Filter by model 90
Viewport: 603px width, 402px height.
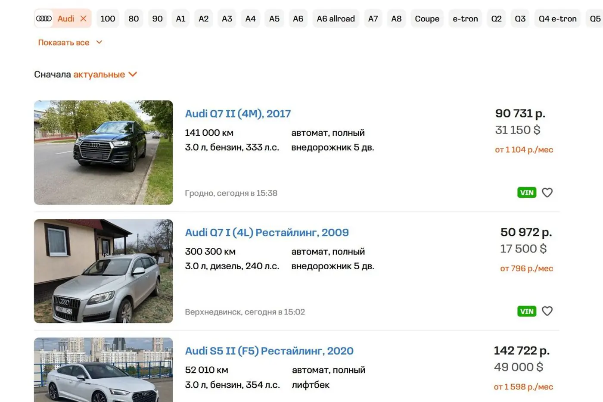click(157, 19)
